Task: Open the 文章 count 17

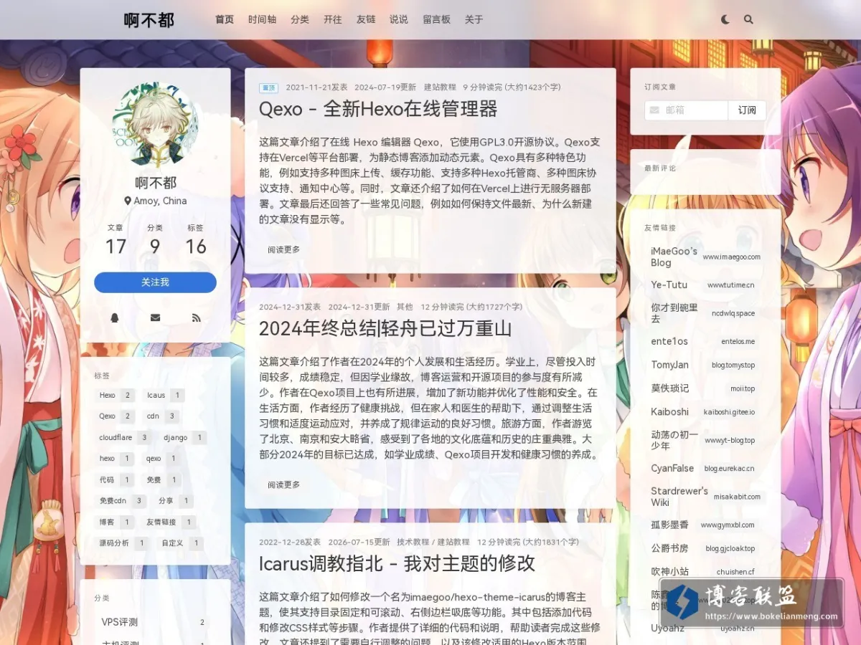Action: coord(116,240)
